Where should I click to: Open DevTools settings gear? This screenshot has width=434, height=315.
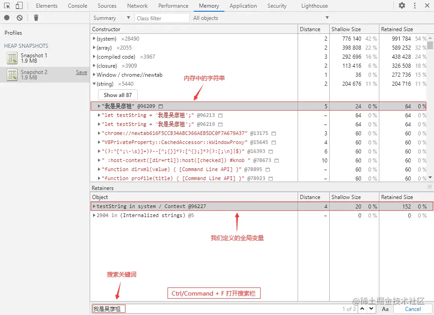coord(402,5)
